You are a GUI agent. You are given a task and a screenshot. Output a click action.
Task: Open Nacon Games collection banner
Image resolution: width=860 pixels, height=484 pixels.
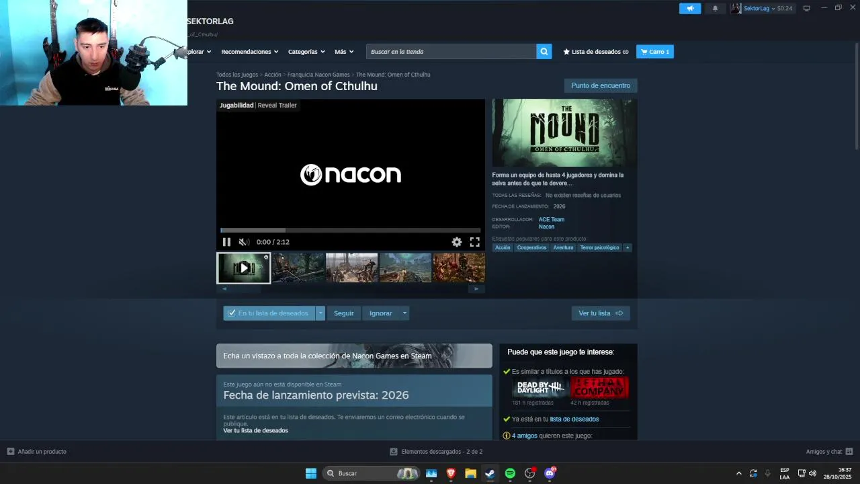pyautogui.click(x=354, y=356)
